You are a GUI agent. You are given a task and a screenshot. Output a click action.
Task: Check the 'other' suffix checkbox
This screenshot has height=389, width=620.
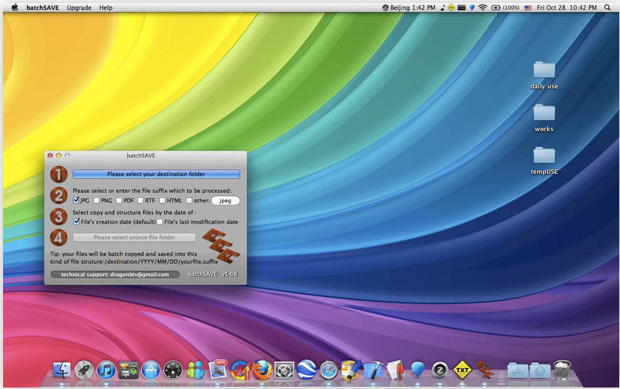[x=189, y=201]
